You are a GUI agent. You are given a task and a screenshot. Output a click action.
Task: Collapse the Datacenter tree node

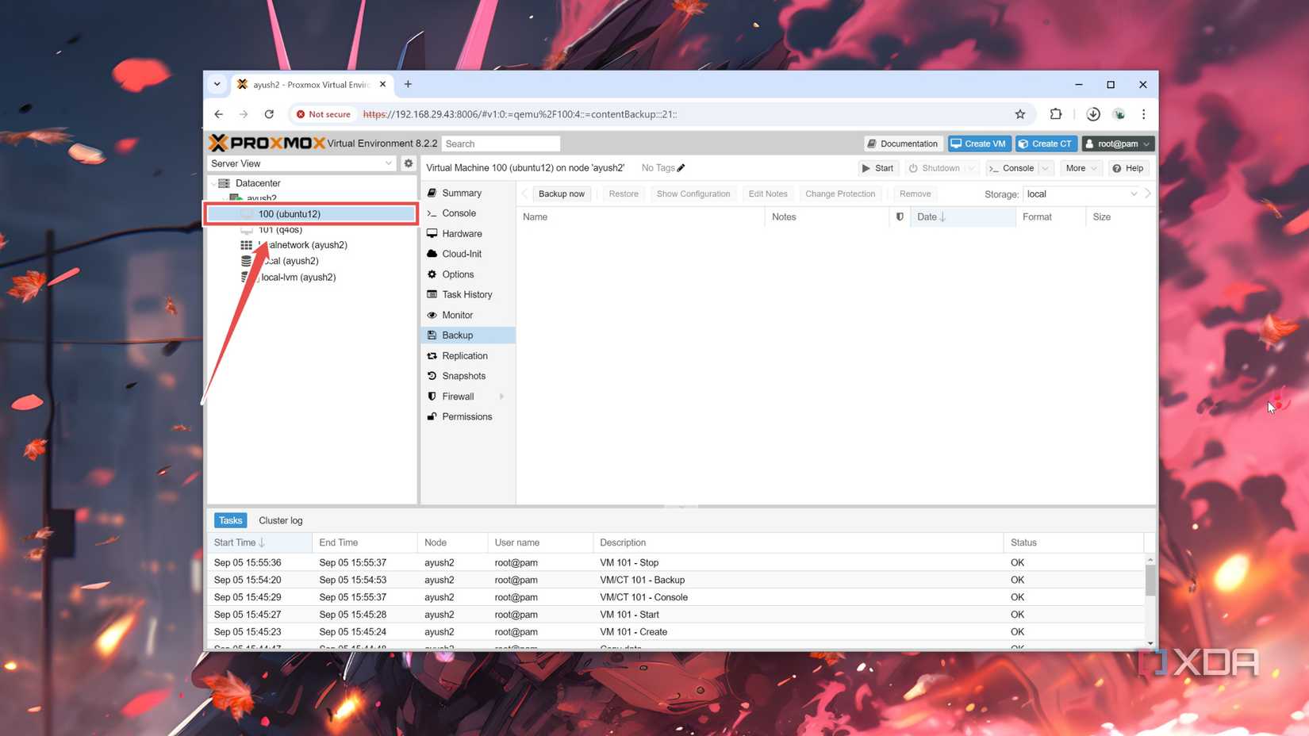point(213,183)
